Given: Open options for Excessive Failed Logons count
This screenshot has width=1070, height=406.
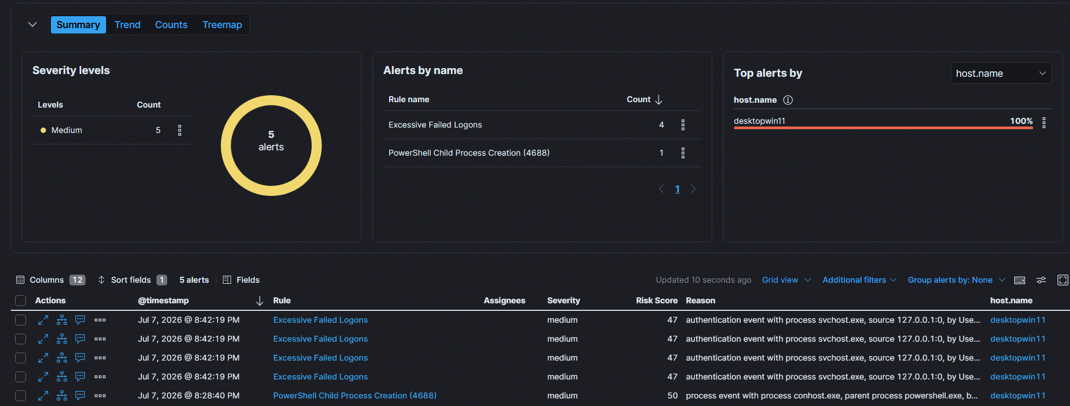Looking at the screenshot, I should click(x=683, y=125).
